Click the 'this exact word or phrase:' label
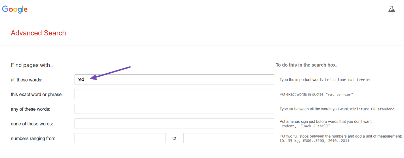 pyautogui.click(x=37, y=95)
